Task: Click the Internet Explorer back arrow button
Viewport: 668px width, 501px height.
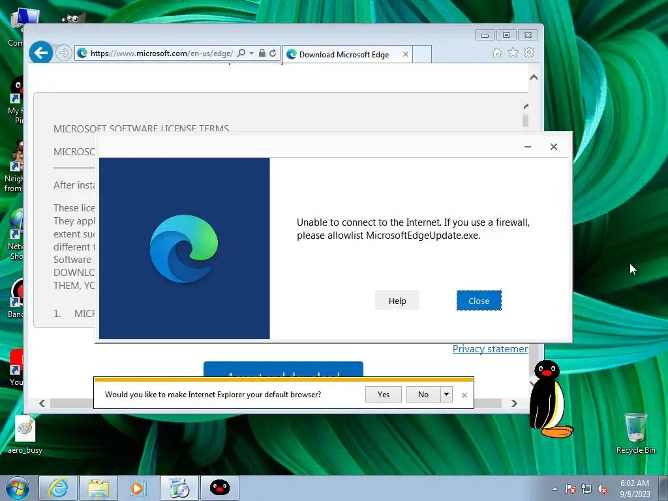Action: 41,53
